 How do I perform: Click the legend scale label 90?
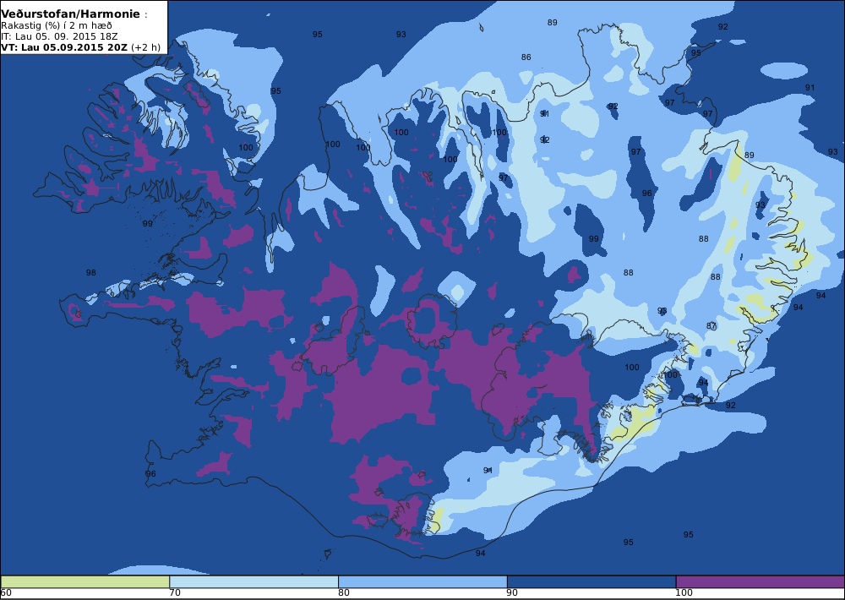(x=513, y=593)
